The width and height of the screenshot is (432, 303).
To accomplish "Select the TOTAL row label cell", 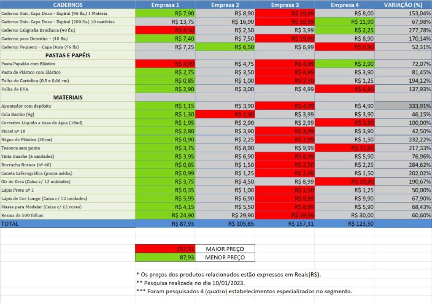I will (67, 224).
